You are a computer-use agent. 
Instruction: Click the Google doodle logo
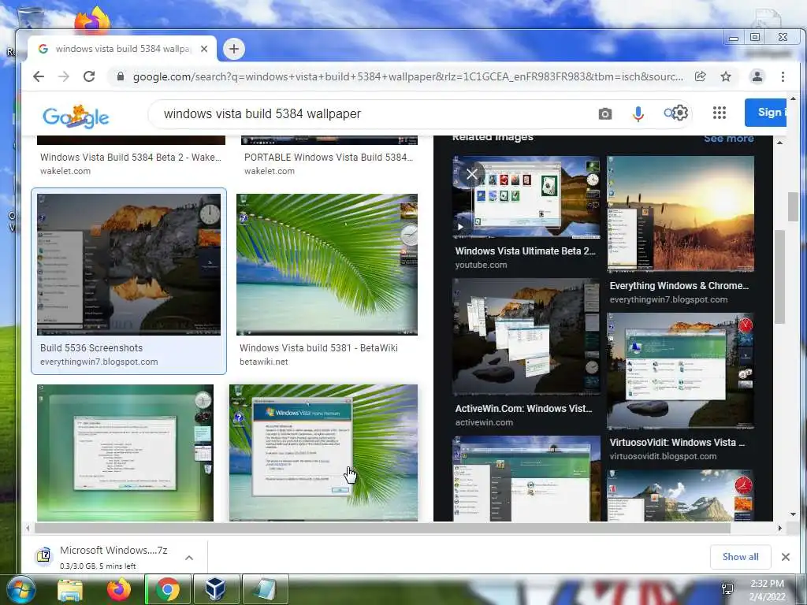pos(76,117)
